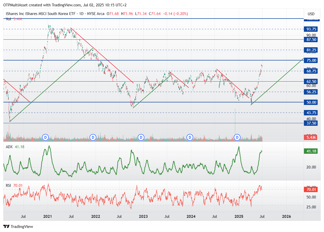Click the dividend marker near 2023
The image size is (324, 232).
click(141, 137)
